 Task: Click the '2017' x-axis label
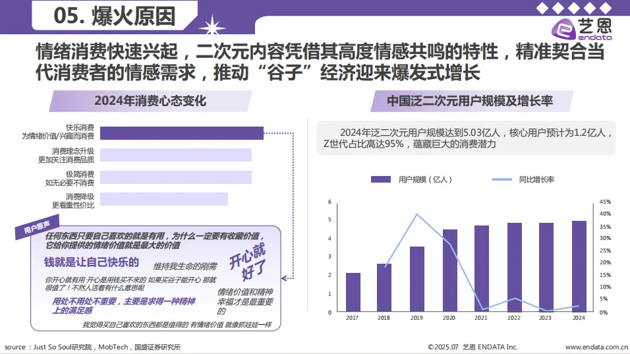tap(352, 318)
